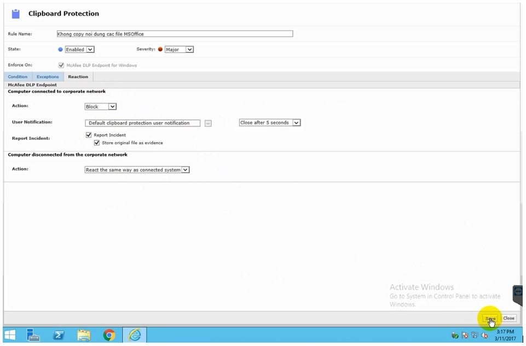Viewport: 526px width, 346px height.
Task: Click the TeamViewer side panel handle
Action: pyautogui.click(x=518, y=295)
